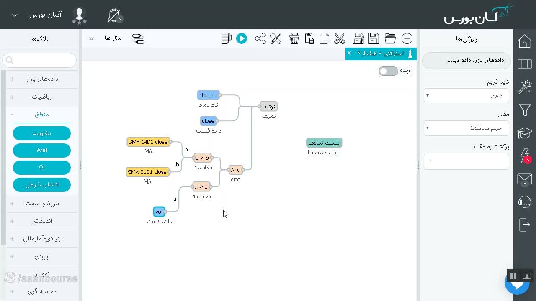Viewport: 536px width, 301px height.
Task: Click the home icon in right sidebar
Action: [x=525, y=41]
